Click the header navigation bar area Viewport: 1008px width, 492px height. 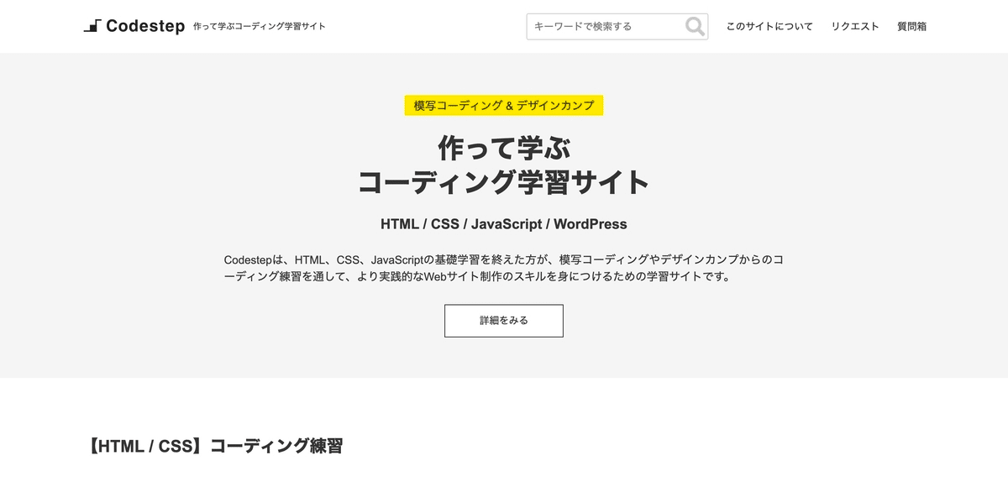point(504,26)
